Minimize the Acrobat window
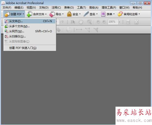The image size is (152, 125). pyautogui.click(x=133, y=3)
